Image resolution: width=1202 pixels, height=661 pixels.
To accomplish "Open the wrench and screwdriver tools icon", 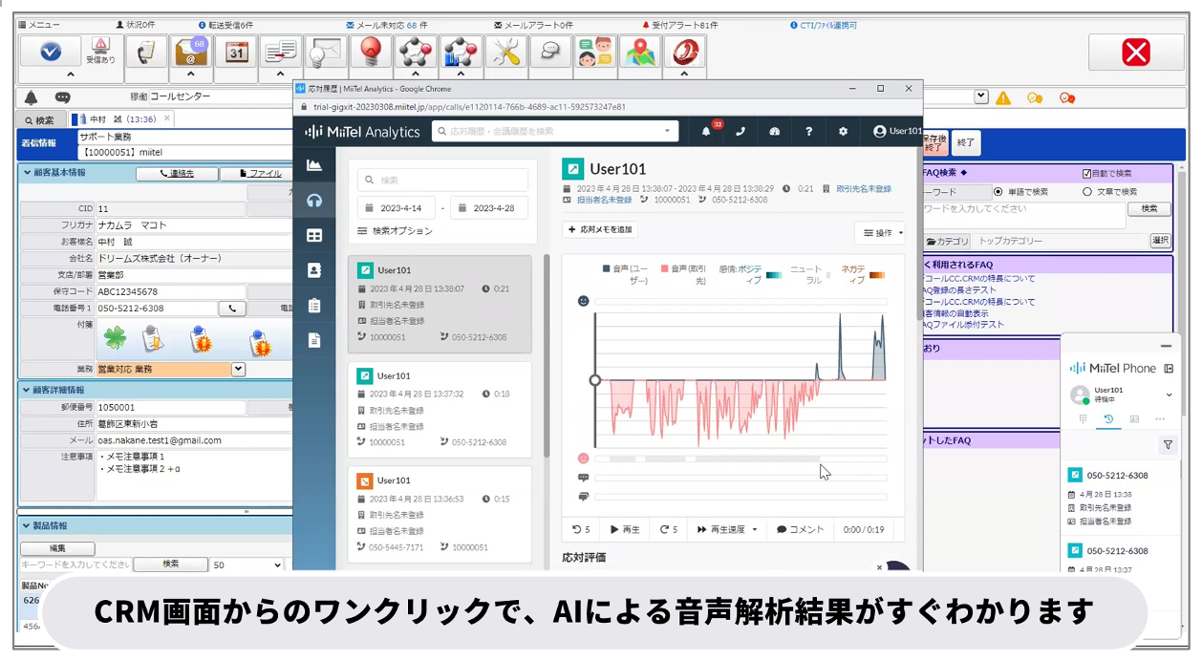I will 505,52.
